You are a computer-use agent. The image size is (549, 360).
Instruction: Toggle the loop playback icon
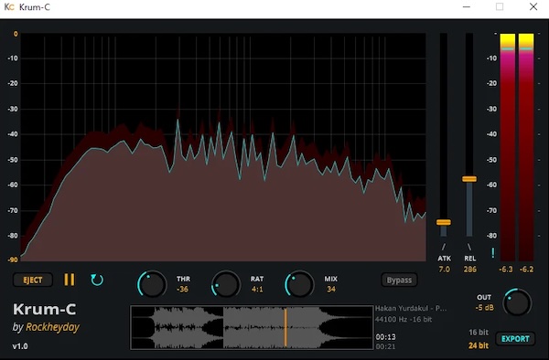(97, 280)
